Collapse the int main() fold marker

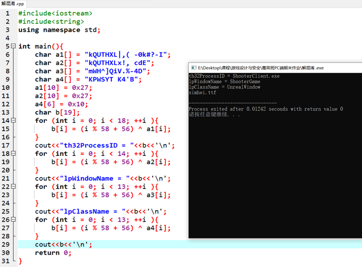pos(13,47)
